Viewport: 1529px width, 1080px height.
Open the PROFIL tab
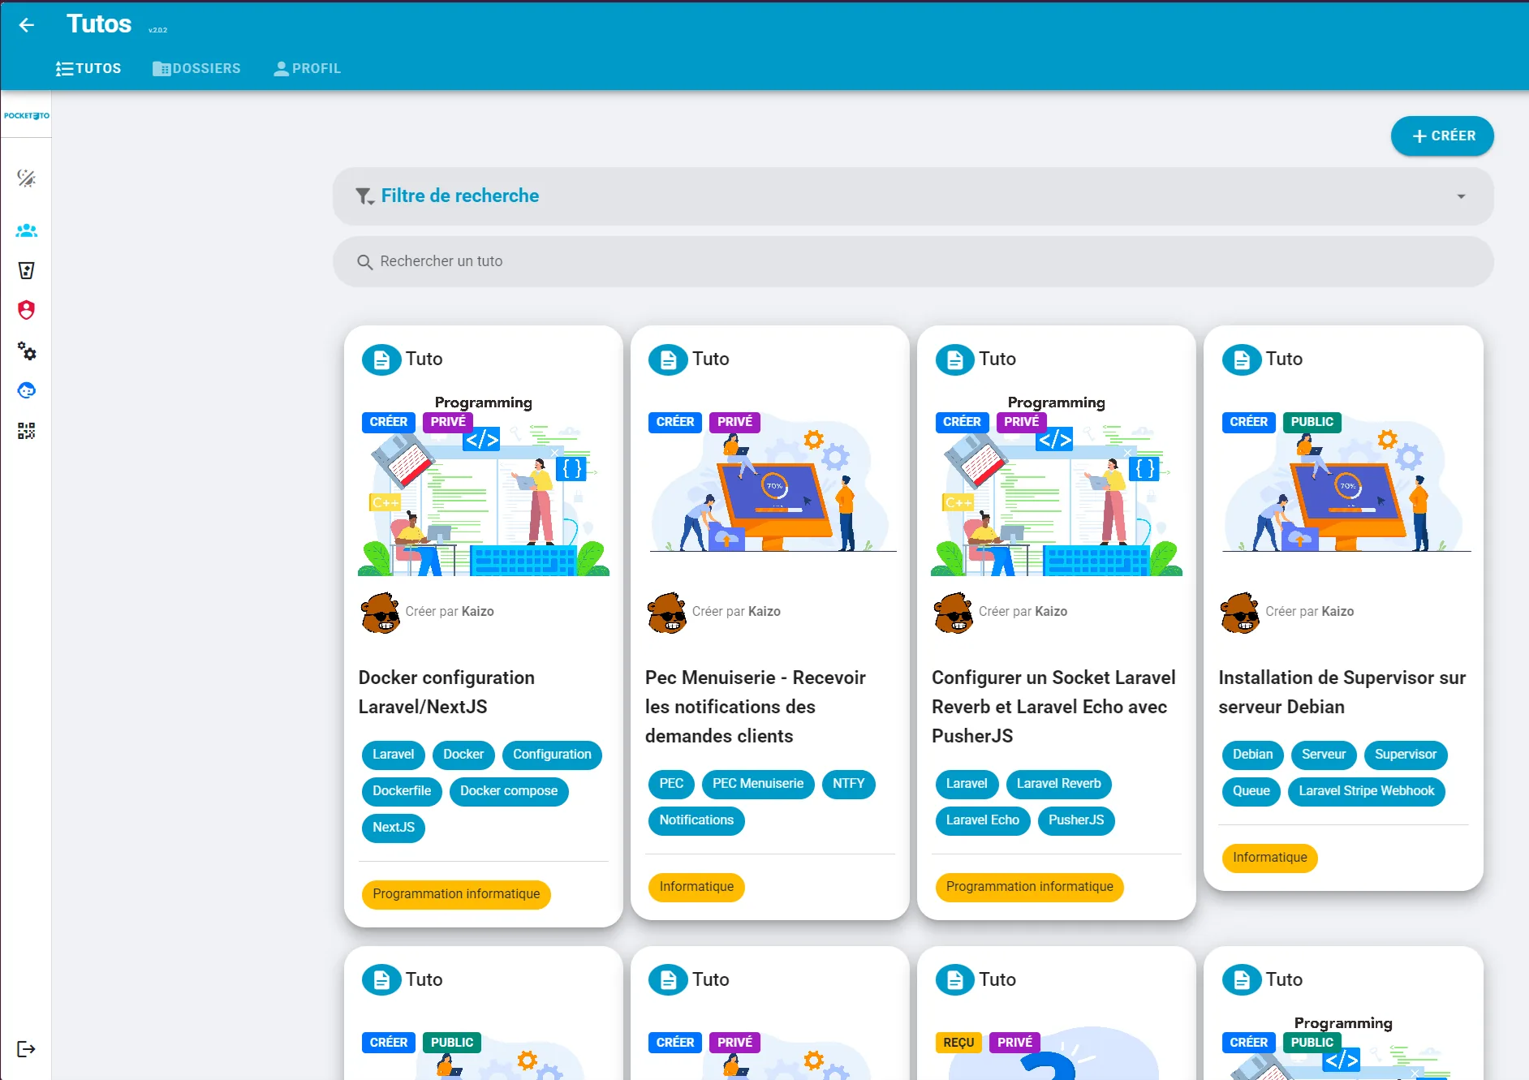tap(307, 69)
